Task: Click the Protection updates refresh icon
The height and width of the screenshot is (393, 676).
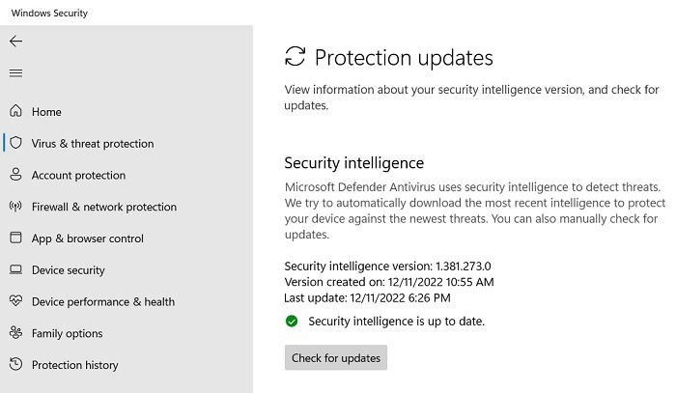Action: tap(296, 57)
